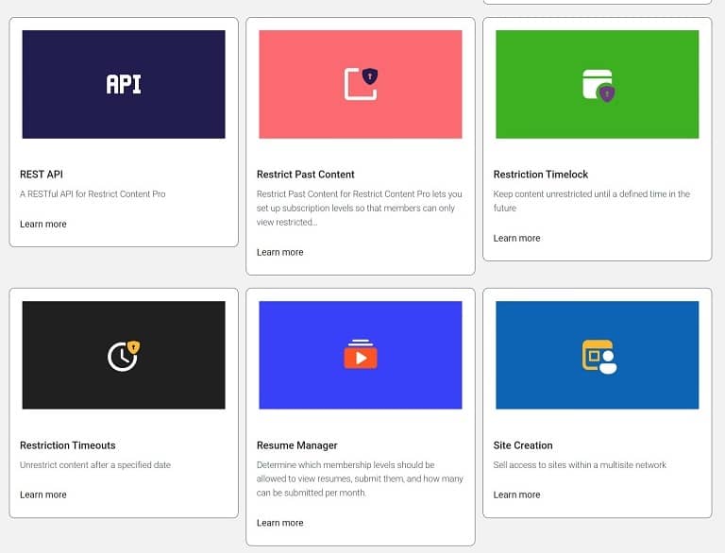Click 'Keep content unrestricted until a defined time' description

591,201
